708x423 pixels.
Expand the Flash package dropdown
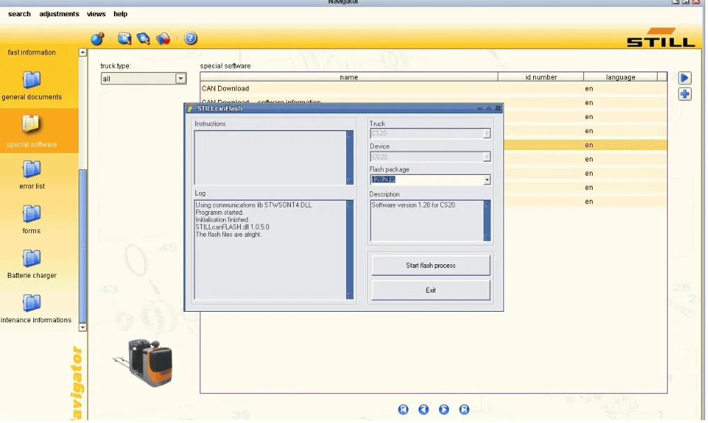pyautogui.click(x=487, y=180)
